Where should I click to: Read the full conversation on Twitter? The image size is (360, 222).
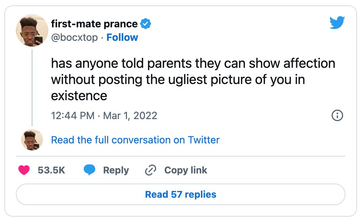point(135,140)
